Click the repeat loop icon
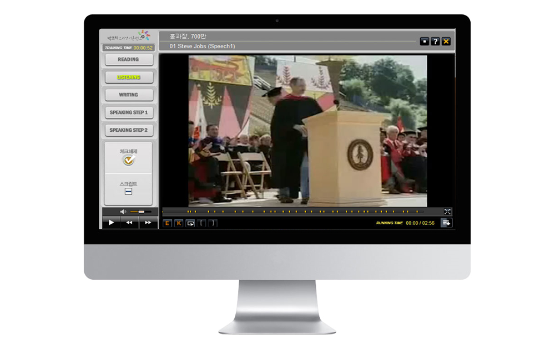The height and width of the screenshot is (350, 555). point(190,223)
